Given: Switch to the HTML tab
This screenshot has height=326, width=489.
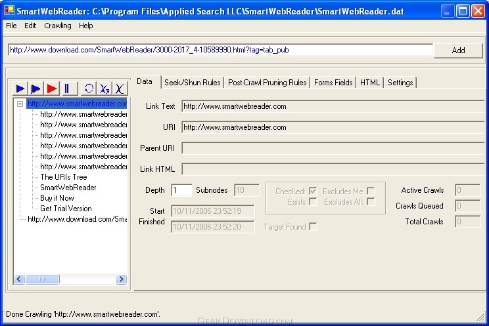Looking at the screenshot, I should point(370,83).
